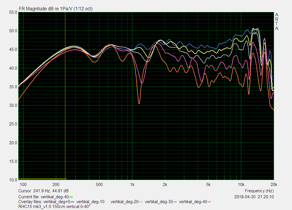Click the caption 'RHC15 mk3_v1.0 150cm vertical 0-40°'

(54, 207)
